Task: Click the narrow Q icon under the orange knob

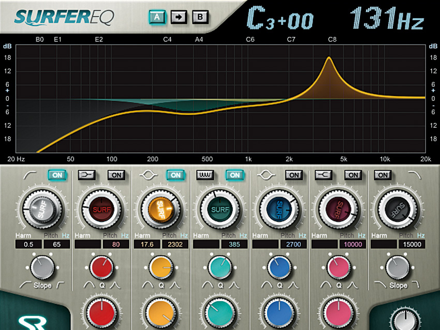Action: click(x=175, y=285)
